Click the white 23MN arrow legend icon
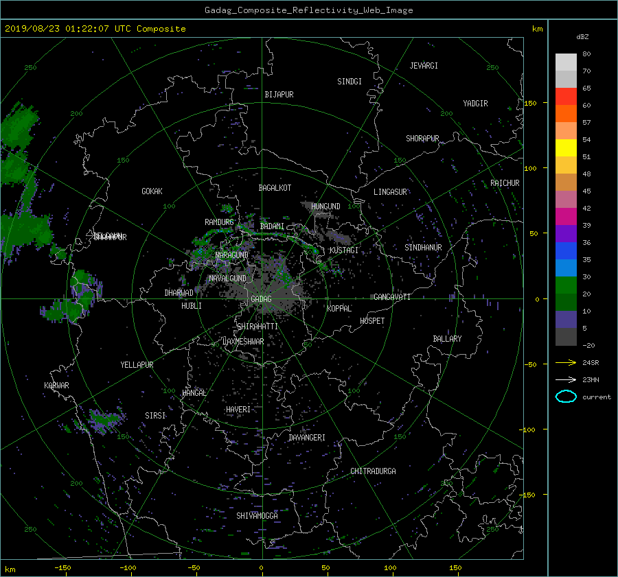Image resolution: width=618 pixels, height=577 pixels. click(x=566, y=379)
